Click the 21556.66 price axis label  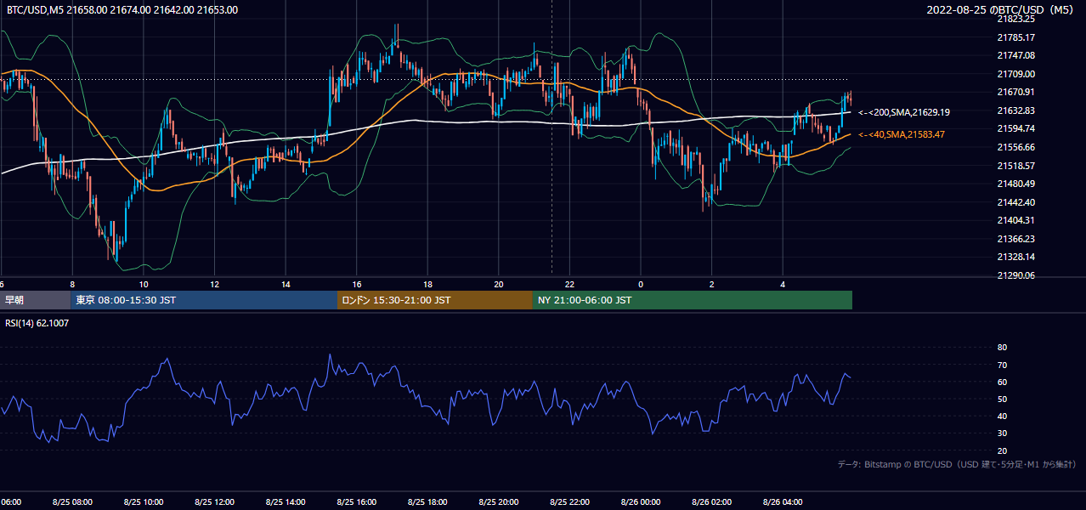pyautogui.click(x=1015, y=147)
